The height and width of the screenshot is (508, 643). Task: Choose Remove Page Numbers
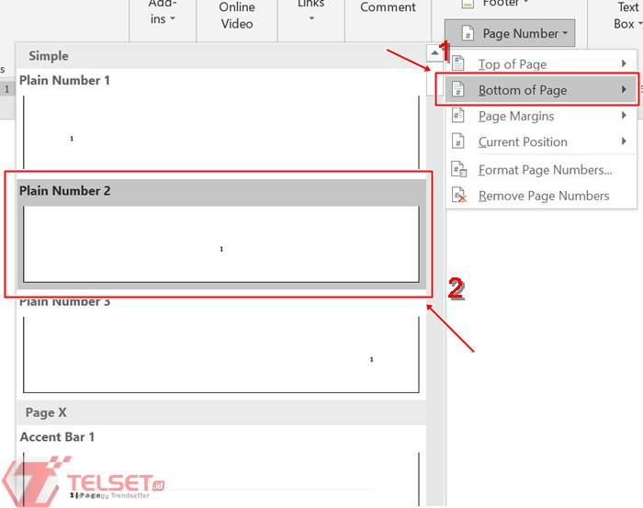pyautogui.click(x=541, y=196)
